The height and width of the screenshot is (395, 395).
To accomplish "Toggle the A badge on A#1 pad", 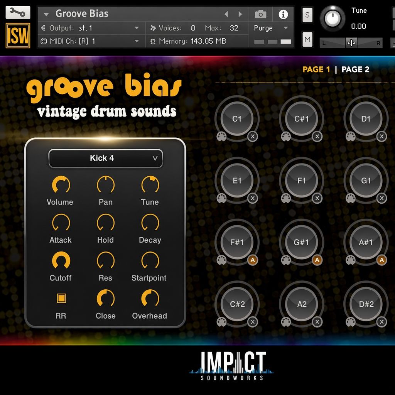I will point(381,260).
